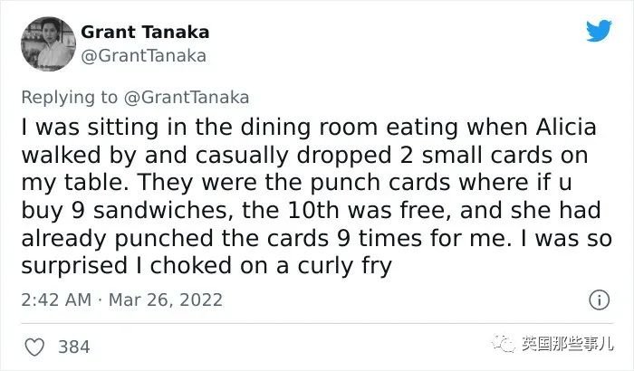The height and width of the screenshot is (371, 634).
Task: Open the Mar 26, 2022 date link
Action: [x=166, y=300]
